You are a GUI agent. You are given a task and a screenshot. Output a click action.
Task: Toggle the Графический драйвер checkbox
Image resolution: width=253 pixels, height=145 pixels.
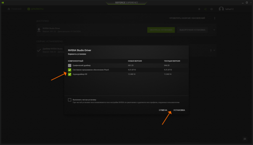[x=70, y=66]
